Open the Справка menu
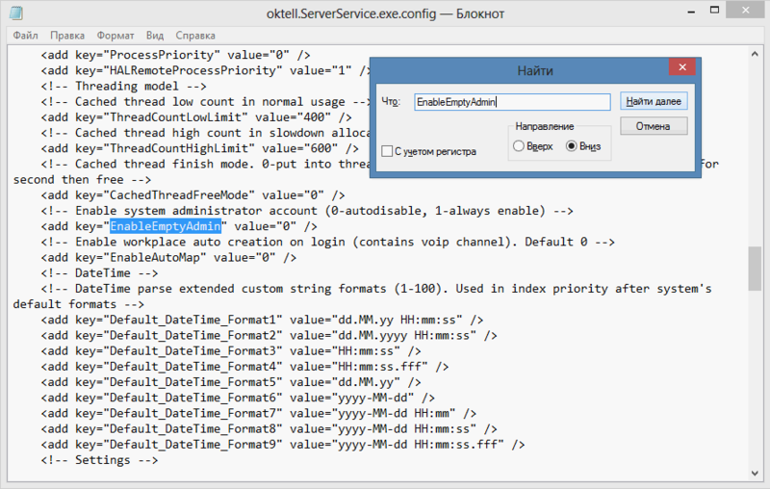Screen dimensions: 770x489 195,36
